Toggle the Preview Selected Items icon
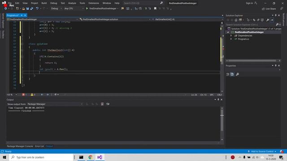The width and height of the screenshot is (287, 161). pyautogui.click(x=272, y=20)
